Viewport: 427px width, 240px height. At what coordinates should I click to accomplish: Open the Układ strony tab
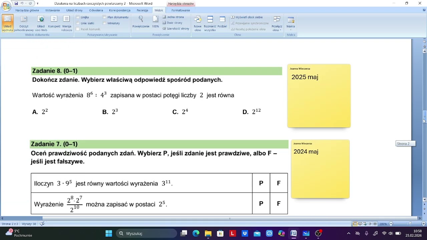point(74,10)
